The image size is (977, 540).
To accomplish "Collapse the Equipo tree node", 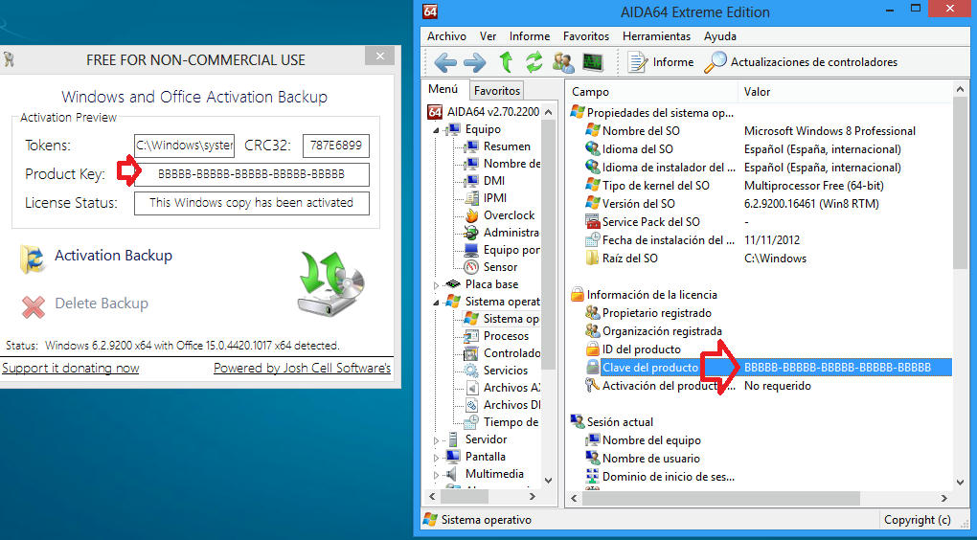I will [436, 130].
